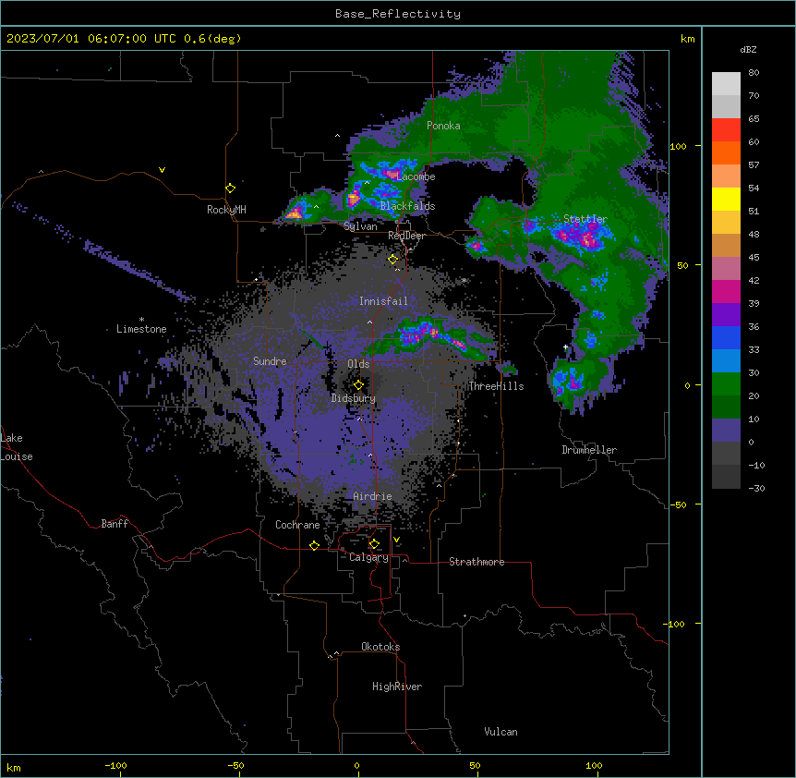Viewport: 796px width, 778px height.
Task: Select the Lake Louise label
Action: (x=15, y=447)
